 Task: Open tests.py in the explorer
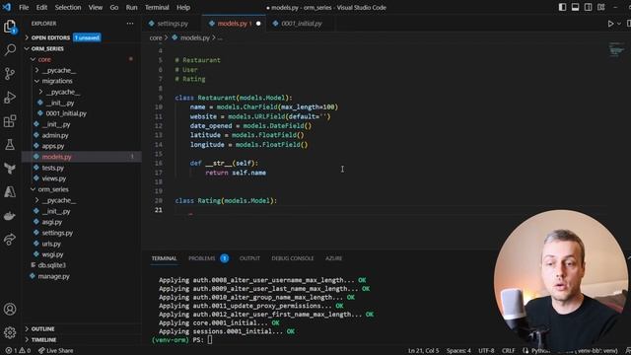pos(53,168)
